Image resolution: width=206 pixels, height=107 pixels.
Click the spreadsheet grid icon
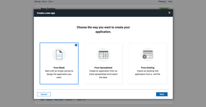point(103,55)
